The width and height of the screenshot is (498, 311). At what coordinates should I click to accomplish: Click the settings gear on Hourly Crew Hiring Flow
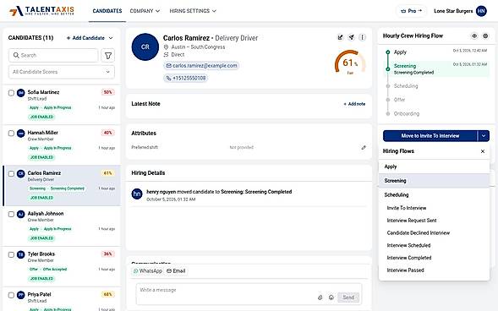pos(485,35)
